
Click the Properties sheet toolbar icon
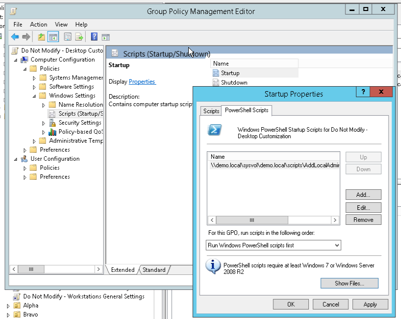click(x=68, y=37)
